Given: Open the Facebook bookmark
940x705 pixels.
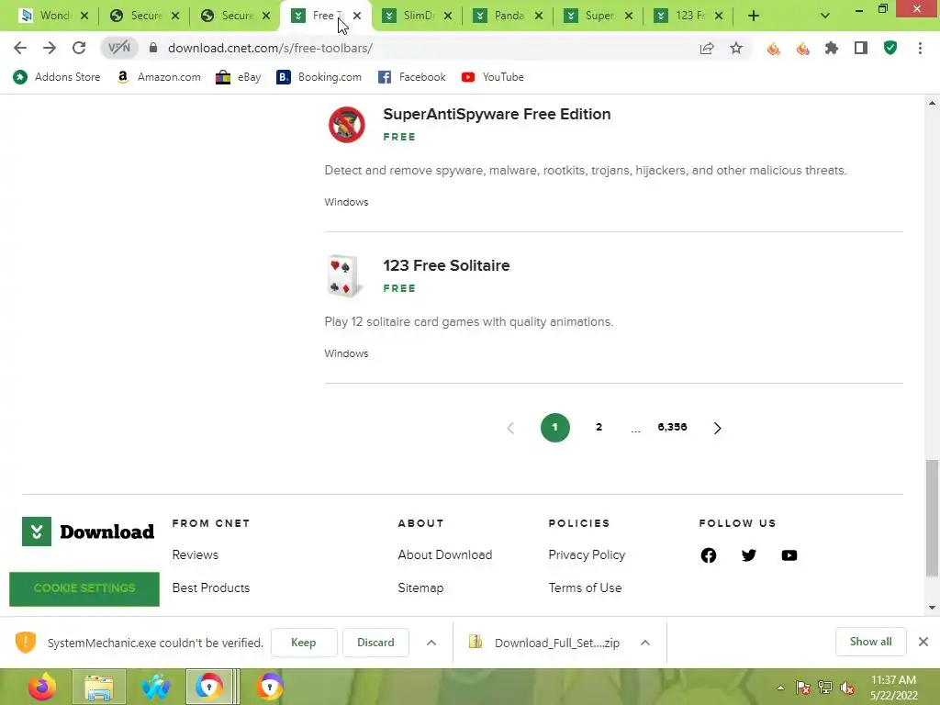Looking at the screenshot, I should [x=412, y=77].
